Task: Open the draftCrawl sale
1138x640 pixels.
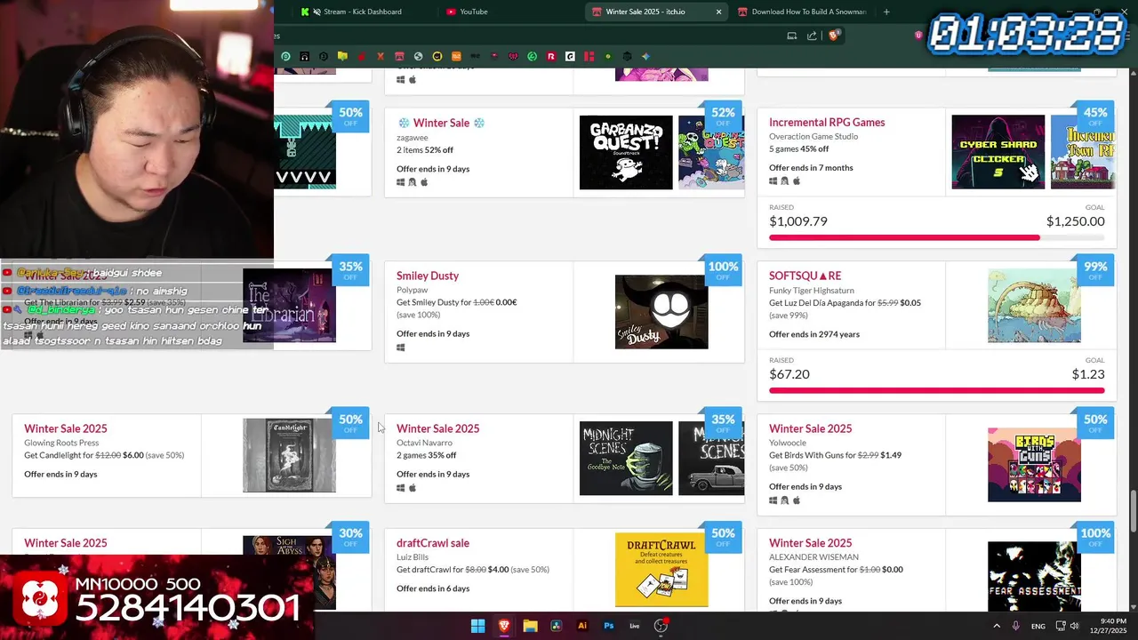Action: [433, 543]
